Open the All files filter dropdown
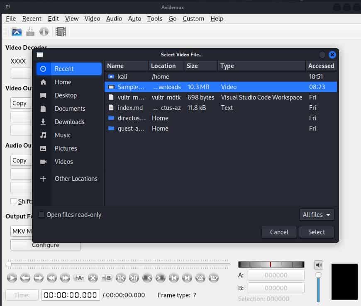 [316, 215]
